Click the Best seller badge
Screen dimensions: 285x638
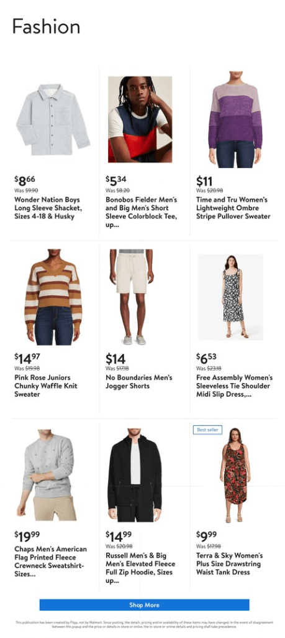[x=207, y=430]
